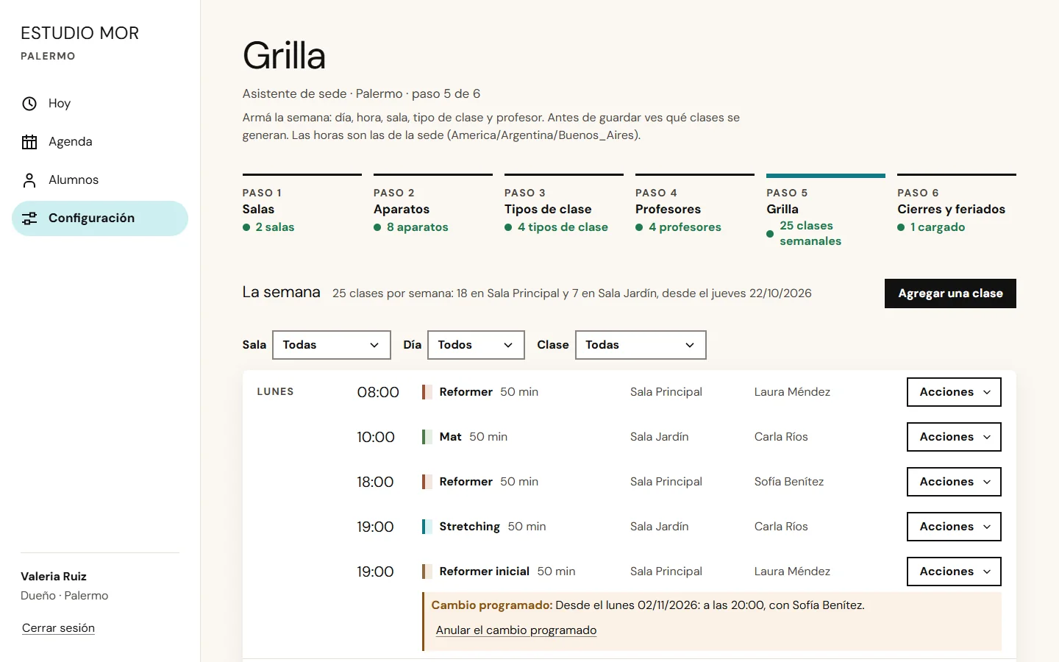Open the Día filter dropdown

[x=476, y=345]
